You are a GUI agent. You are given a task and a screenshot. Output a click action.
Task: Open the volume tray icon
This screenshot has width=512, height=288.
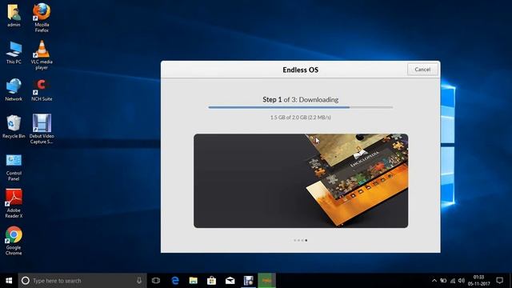click(462, 281)
